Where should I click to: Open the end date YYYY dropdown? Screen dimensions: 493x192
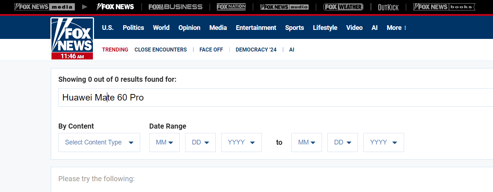(384, 142)
